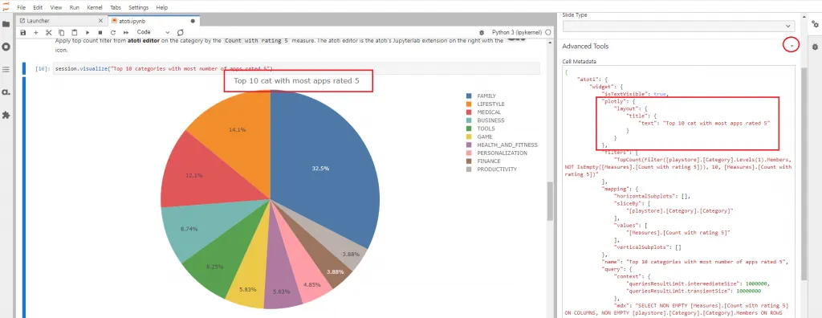The width and height of the screenshot is (822, 318).
Task: Toggle the debugger bug icon beside the kernel name
Action: (482, 33)
